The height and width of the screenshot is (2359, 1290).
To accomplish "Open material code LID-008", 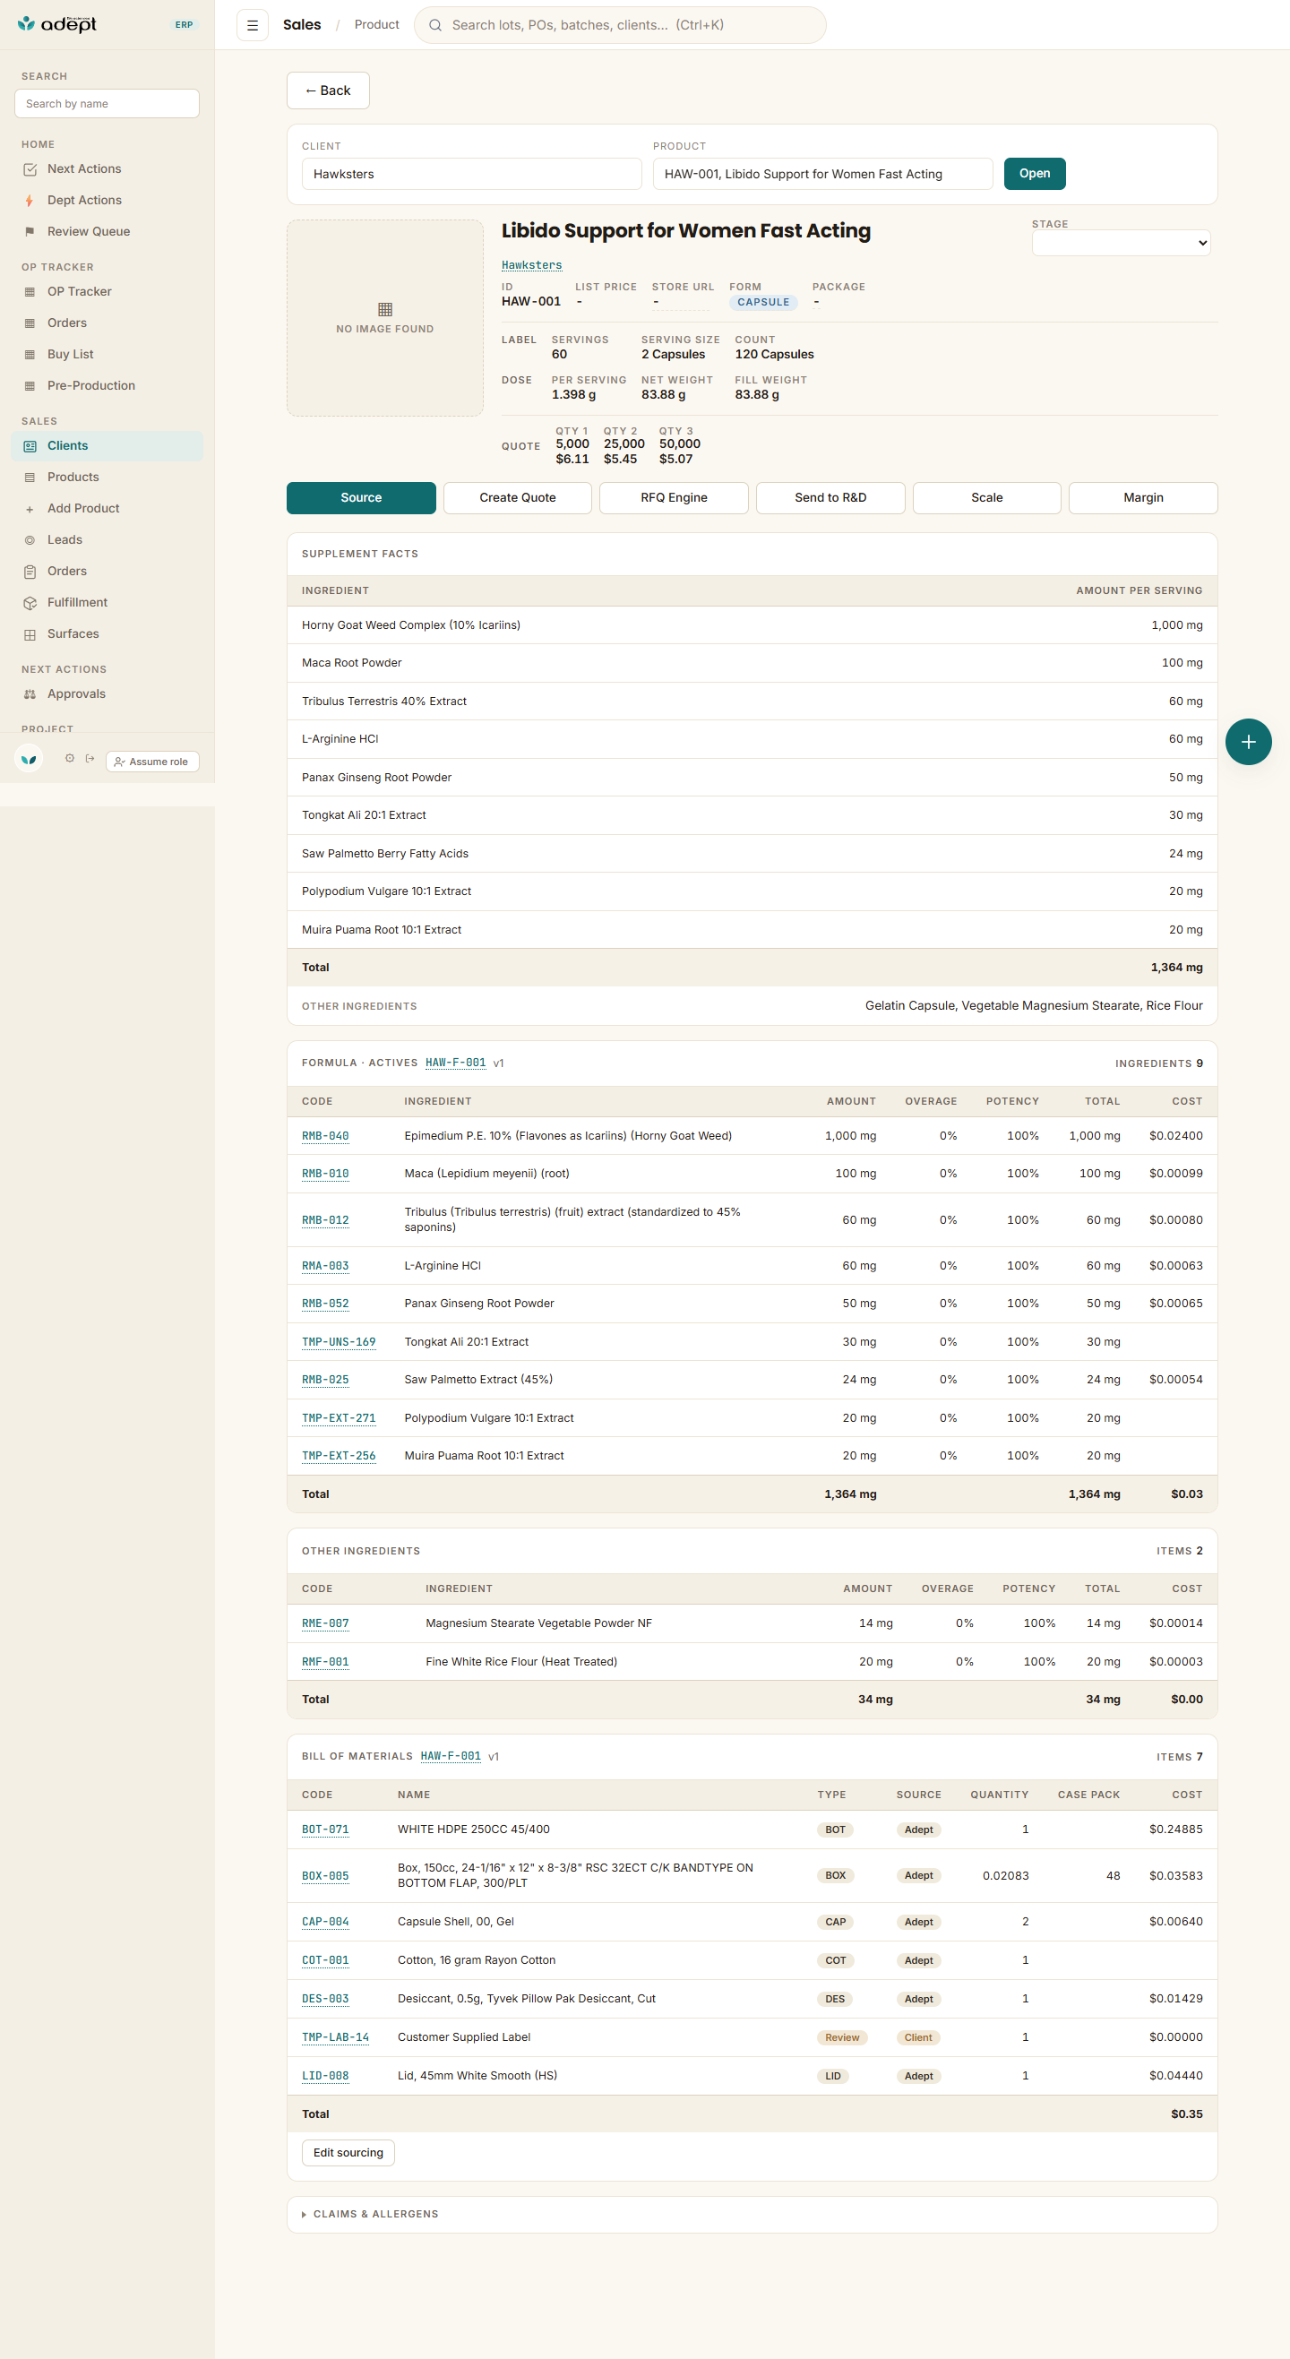I will click(325, 2076).
